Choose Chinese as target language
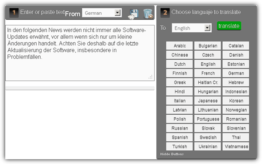 point(179,55)
